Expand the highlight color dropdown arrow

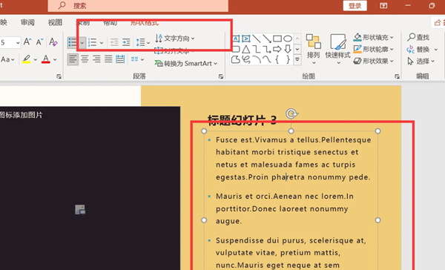[35, 59]
